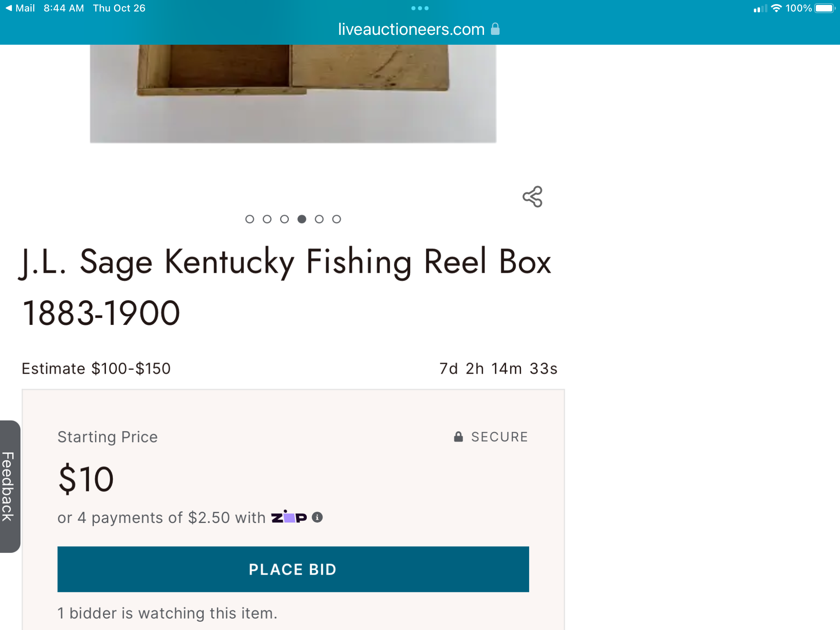Select the second image carousel dot
Viewport: 840px width, 630px height.
267,219
